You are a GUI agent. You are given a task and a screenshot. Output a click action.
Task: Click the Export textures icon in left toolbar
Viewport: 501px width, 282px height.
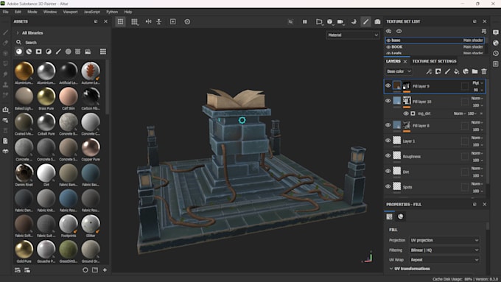5,110
